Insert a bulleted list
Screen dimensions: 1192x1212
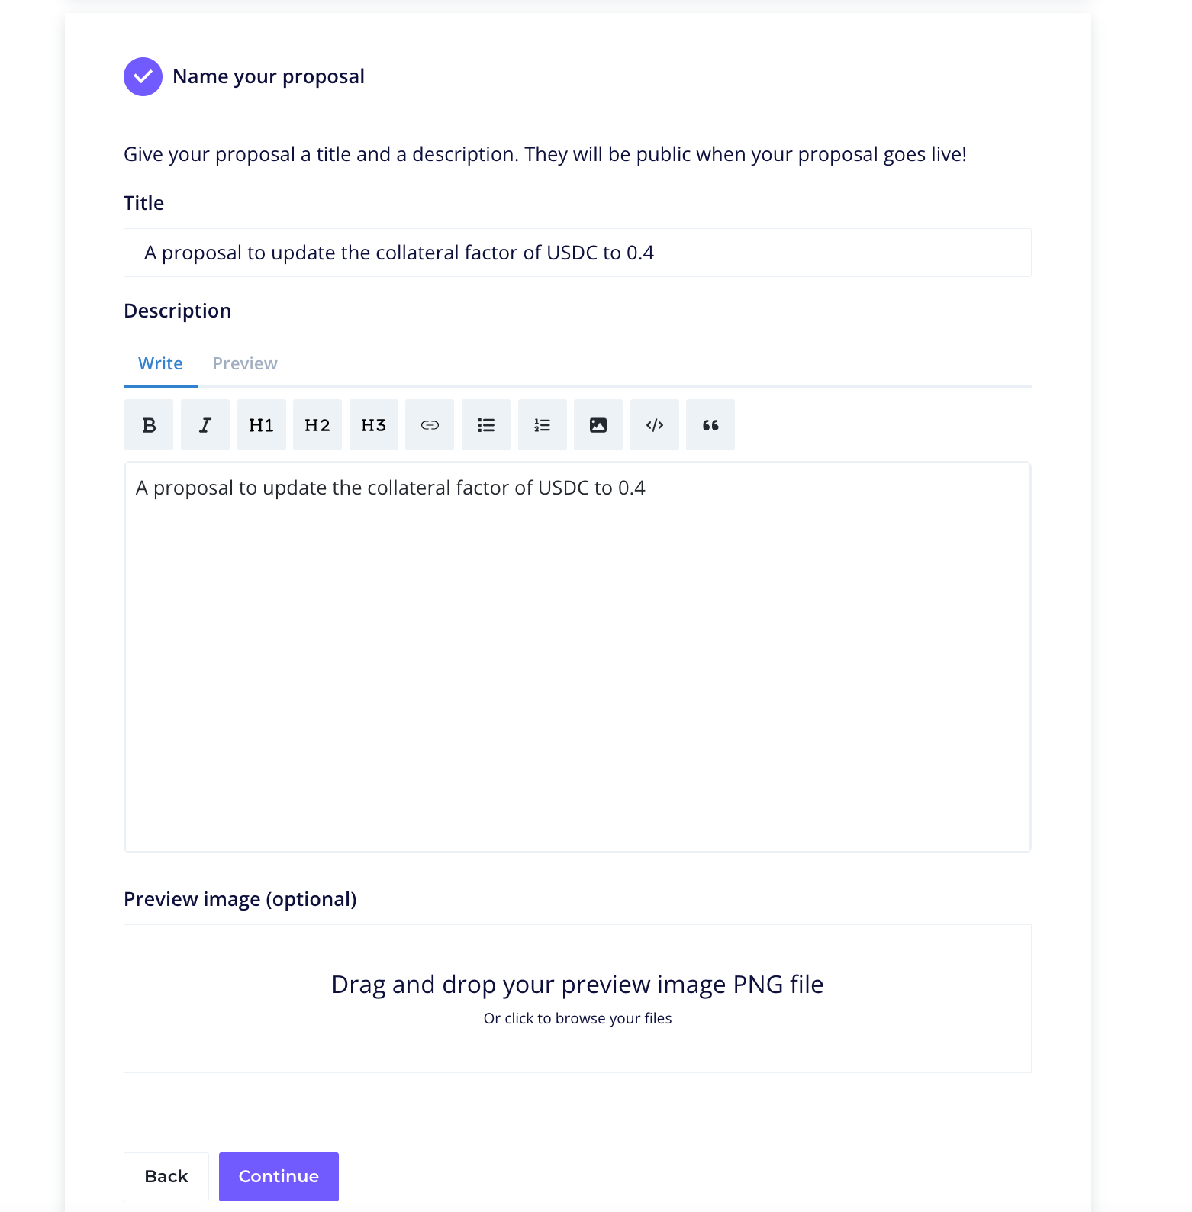[486, 425]
